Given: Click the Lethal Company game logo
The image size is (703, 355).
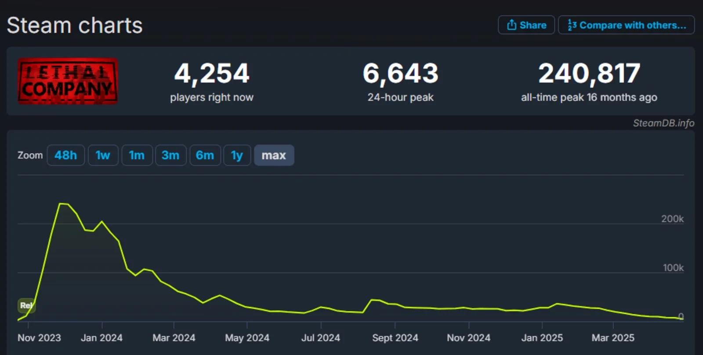Looking at the screenshot, I should click(x=68, y=81).
